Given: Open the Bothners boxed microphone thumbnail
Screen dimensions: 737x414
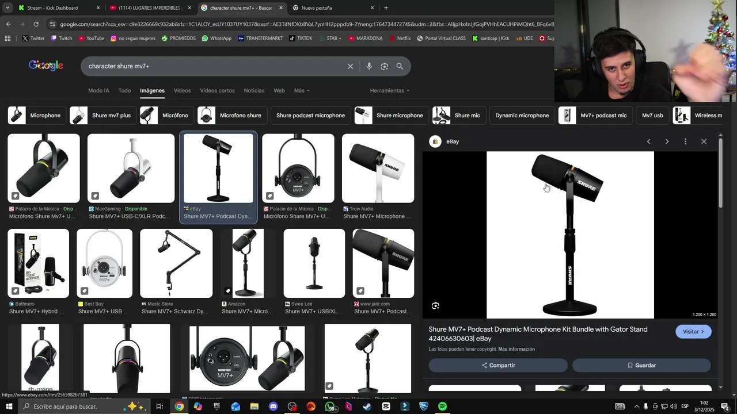Looking at the screenshot, I should pos(38,263).
